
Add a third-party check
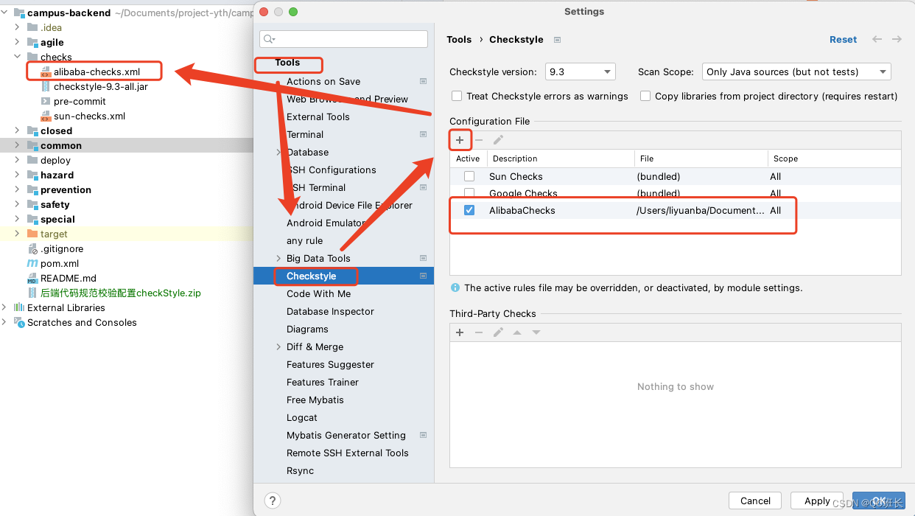[x=460, y=332]
